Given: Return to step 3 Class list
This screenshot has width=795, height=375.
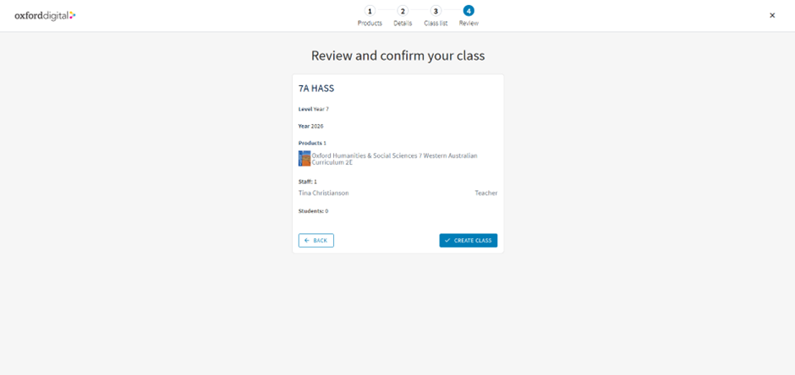Looking at the screenshot, I should pyautogui.click(x=436, y=12).
